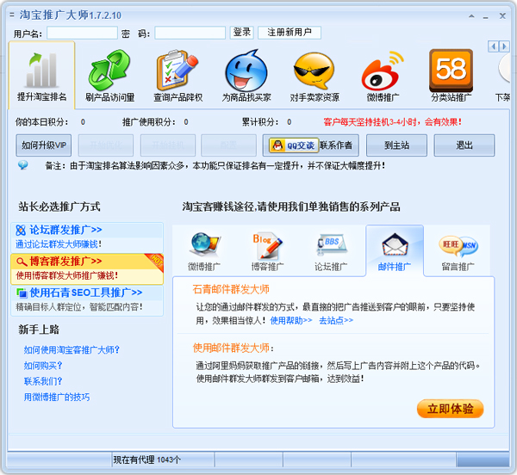Viewport: 517px width, 475px height.
Task: Click the 登录 login button
Action: coord(241,33)
